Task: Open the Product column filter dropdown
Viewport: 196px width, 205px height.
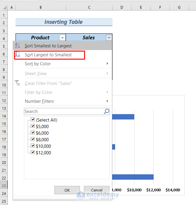Action: click(62, 38)
